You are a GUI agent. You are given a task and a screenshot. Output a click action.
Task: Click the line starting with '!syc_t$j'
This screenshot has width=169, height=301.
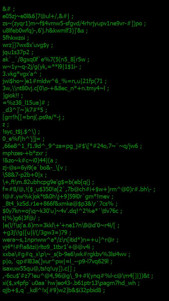point(21,132)
